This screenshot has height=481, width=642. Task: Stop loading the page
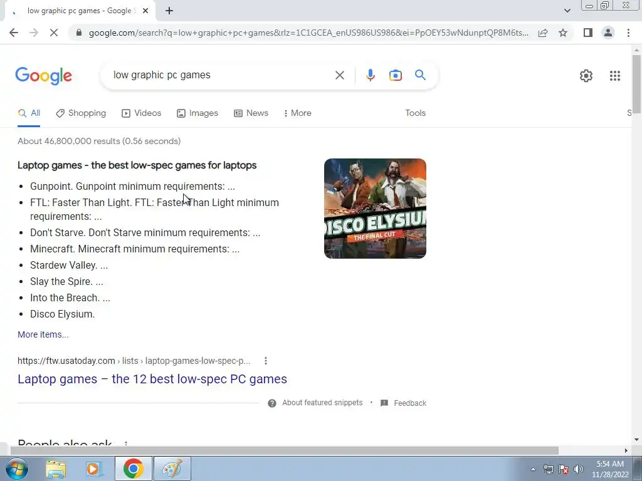point(54,33)
